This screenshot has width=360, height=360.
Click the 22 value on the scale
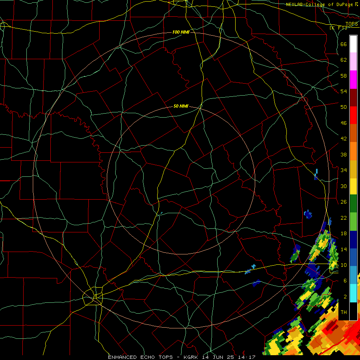pos(344,218)
